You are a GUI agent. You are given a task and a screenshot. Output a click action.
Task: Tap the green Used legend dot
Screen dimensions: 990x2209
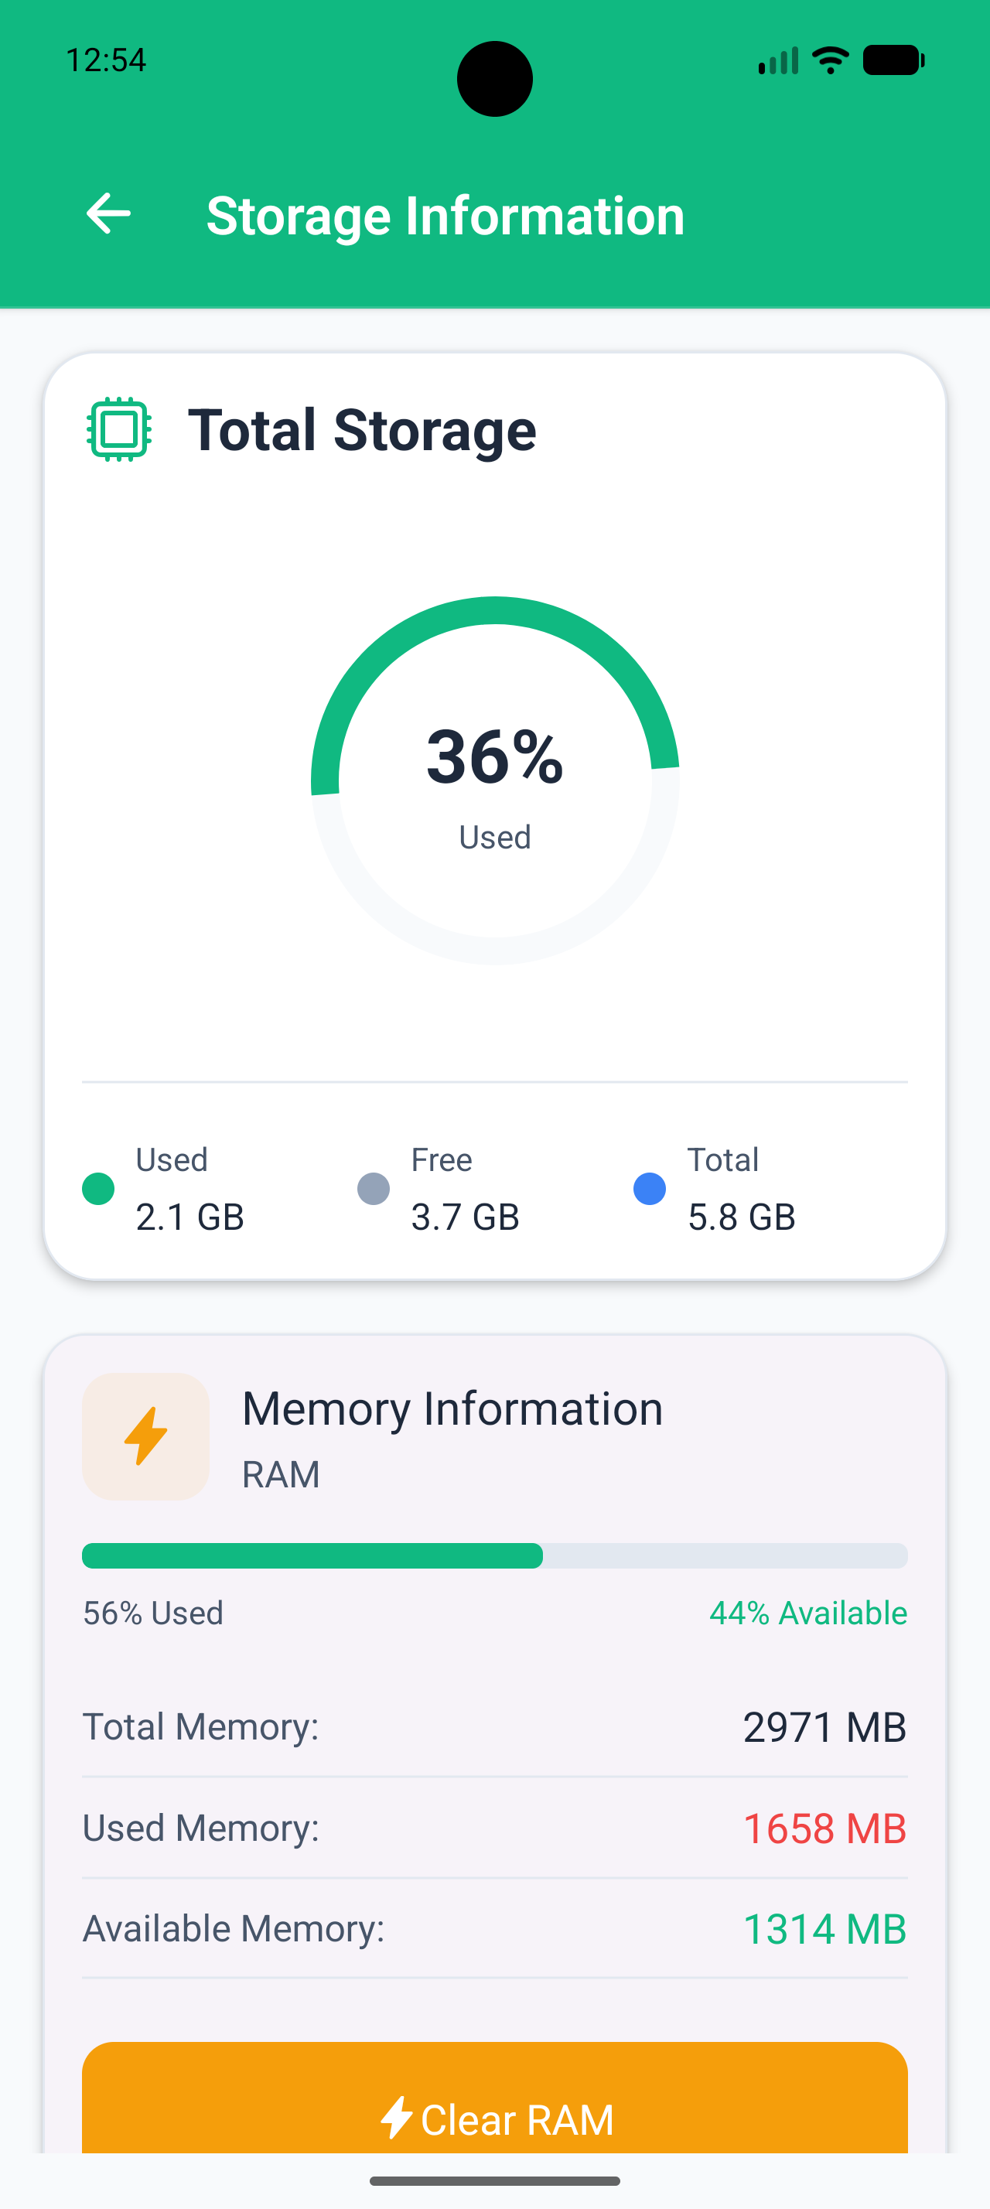click(x=98, y=1189)
